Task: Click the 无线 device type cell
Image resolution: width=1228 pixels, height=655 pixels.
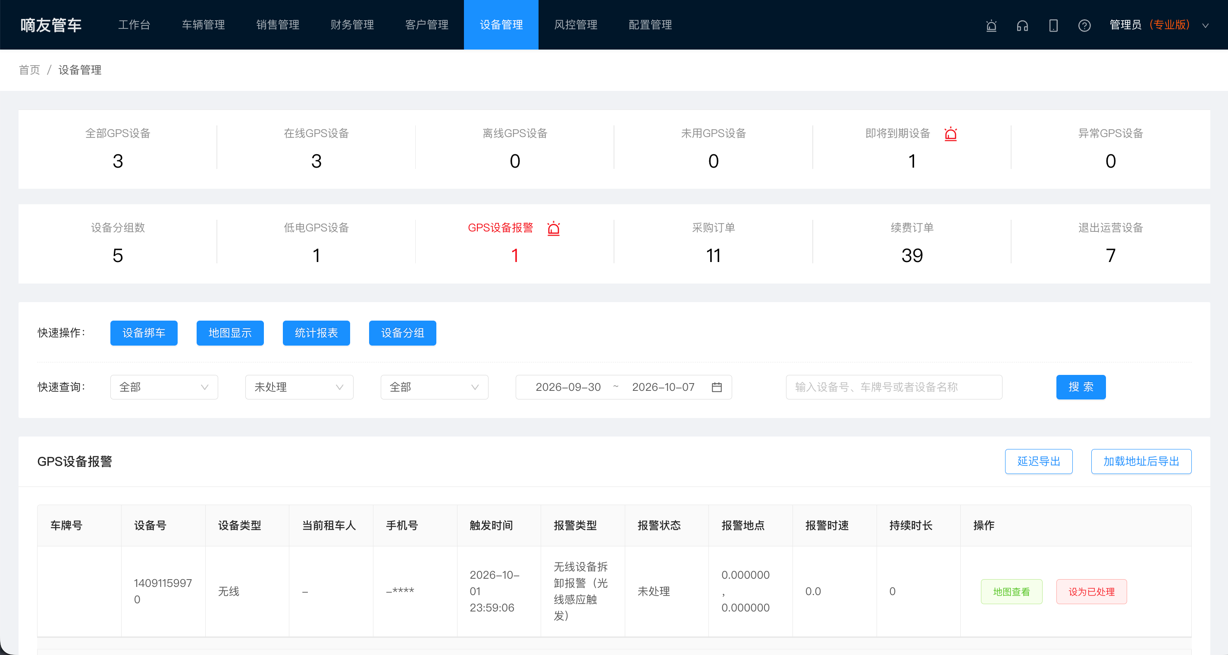Action: click(247, 591)
